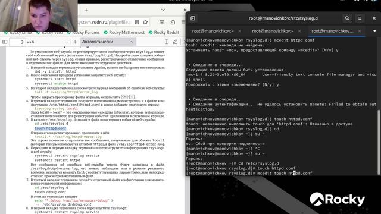Click terminal line 'cd /etc/rsyslog.d'
Screen dimensions: 381x214
[x=258, y=163]
